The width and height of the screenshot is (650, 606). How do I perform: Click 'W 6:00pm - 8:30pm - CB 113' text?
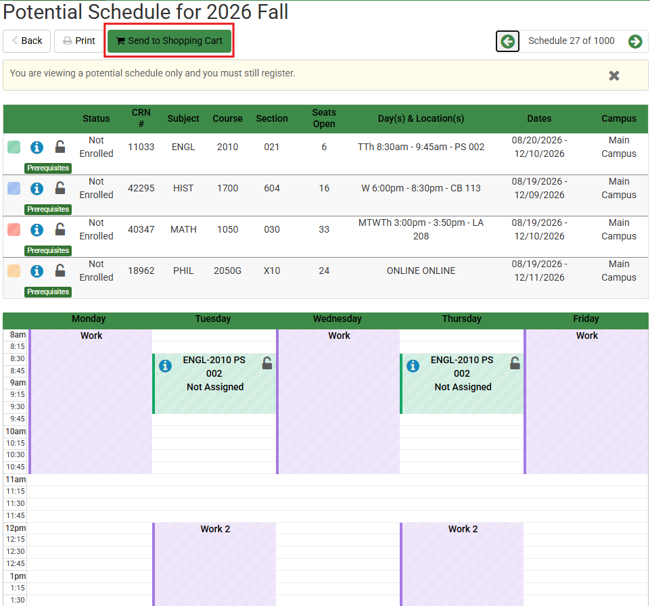(x=421, y=188)
